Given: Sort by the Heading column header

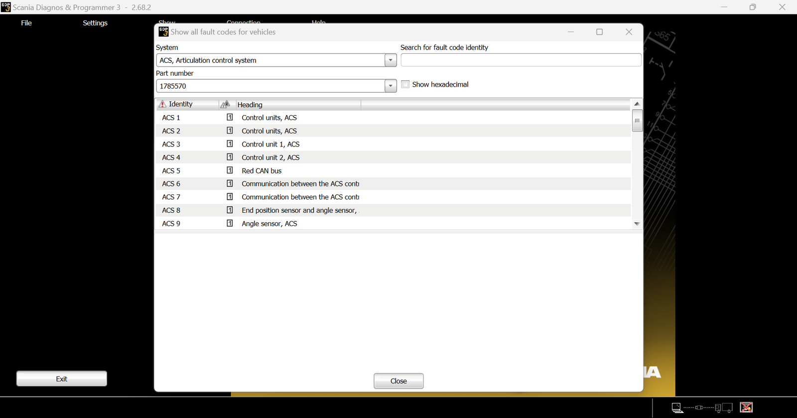Looking at the screenshot, I should (x=298, y=105).
